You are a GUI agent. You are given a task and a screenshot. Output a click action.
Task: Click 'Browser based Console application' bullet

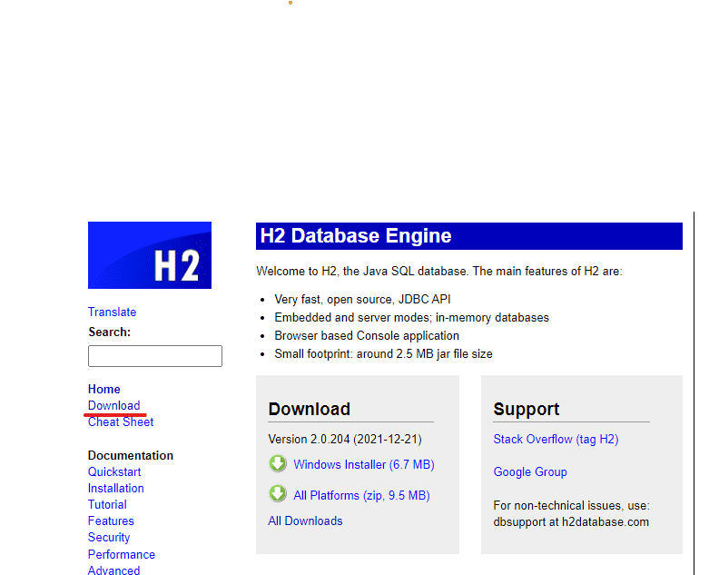[x=367, y=336]
